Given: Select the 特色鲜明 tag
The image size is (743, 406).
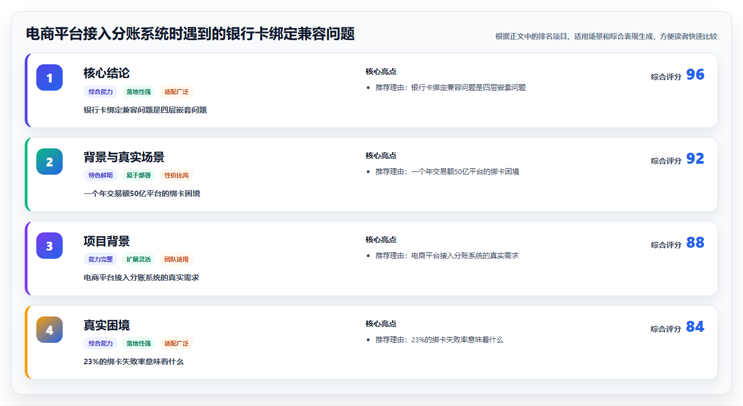Looking at the screenshot, I should pos(101,176).
